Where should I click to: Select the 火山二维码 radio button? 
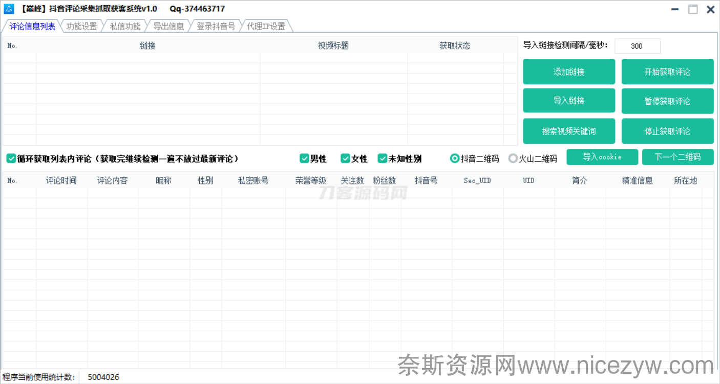[513, 159]
